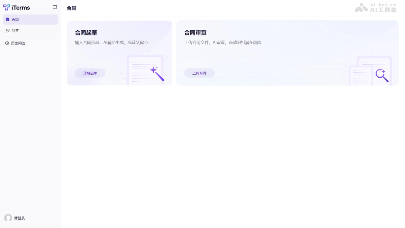Viewport: 405px width, 228px height.
Task: Click the iTerms wordmark text
Action: click(x=21, y=7)
